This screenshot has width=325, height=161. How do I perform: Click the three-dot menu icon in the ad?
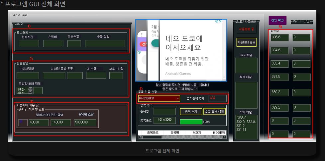[x=142, y=34]
